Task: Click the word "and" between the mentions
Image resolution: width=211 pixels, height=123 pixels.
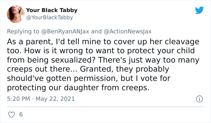Action: click(96, 31)
